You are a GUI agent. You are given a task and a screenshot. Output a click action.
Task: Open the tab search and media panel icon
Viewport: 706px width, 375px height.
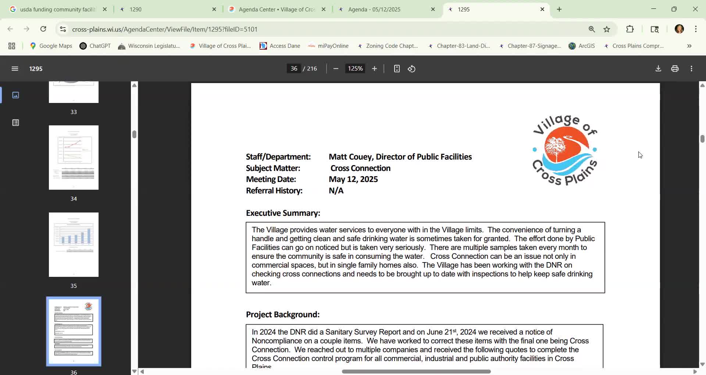pyautogui.click(x=655, y=29)
